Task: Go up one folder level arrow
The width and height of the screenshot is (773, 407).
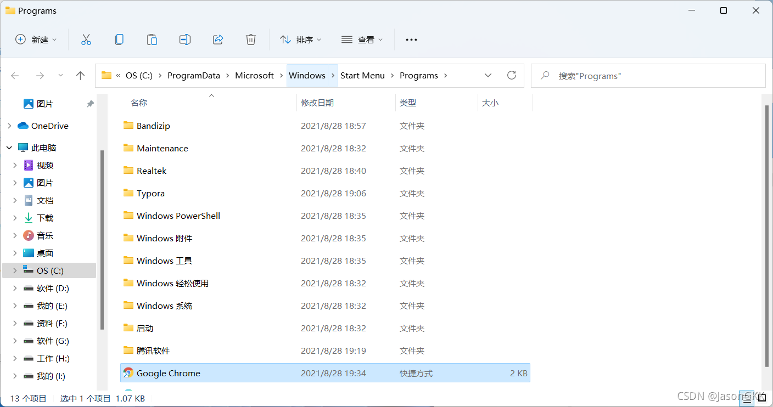Action: [81, 76]
